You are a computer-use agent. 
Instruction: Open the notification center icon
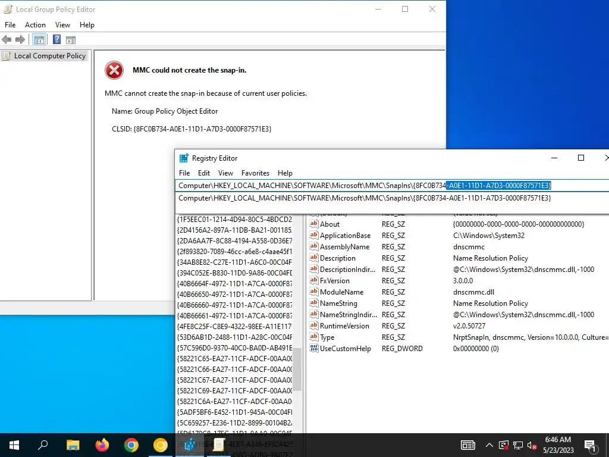591,445
